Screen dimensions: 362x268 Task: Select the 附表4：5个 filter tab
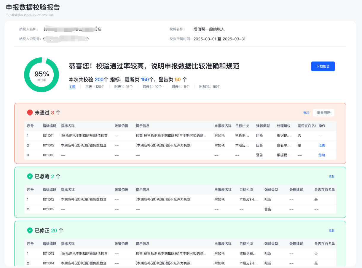pos(181,87)
